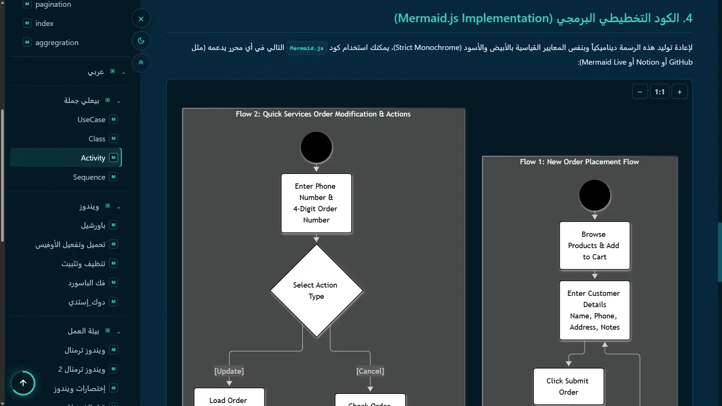Close the sidebar with the X button
This screenshot has height=406, width=722.
[x=141, y=19]
